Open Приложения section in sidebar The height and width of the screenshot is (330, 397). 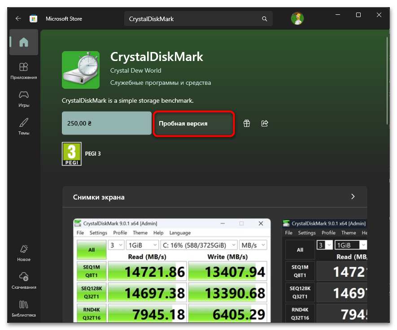point(24,71)
